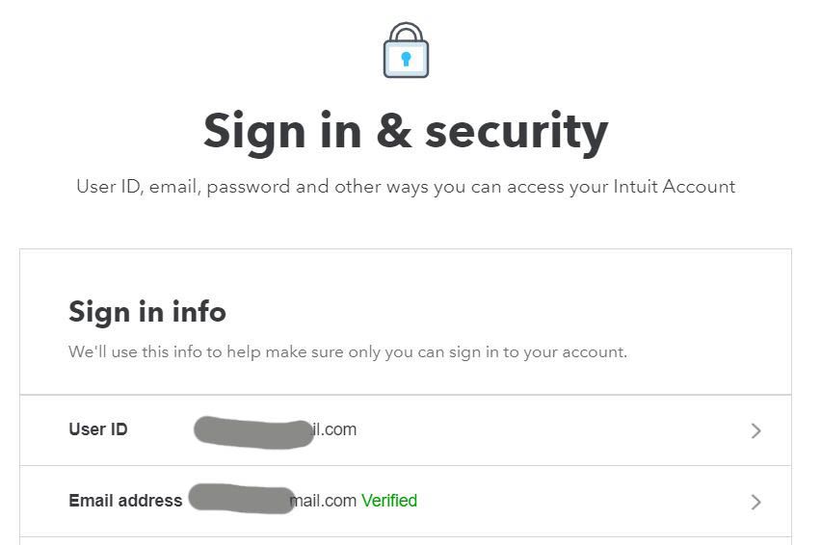Click the padlock icon at the top
The width and height of the screenshot is (821, 545).
click(x=406, y=50)
